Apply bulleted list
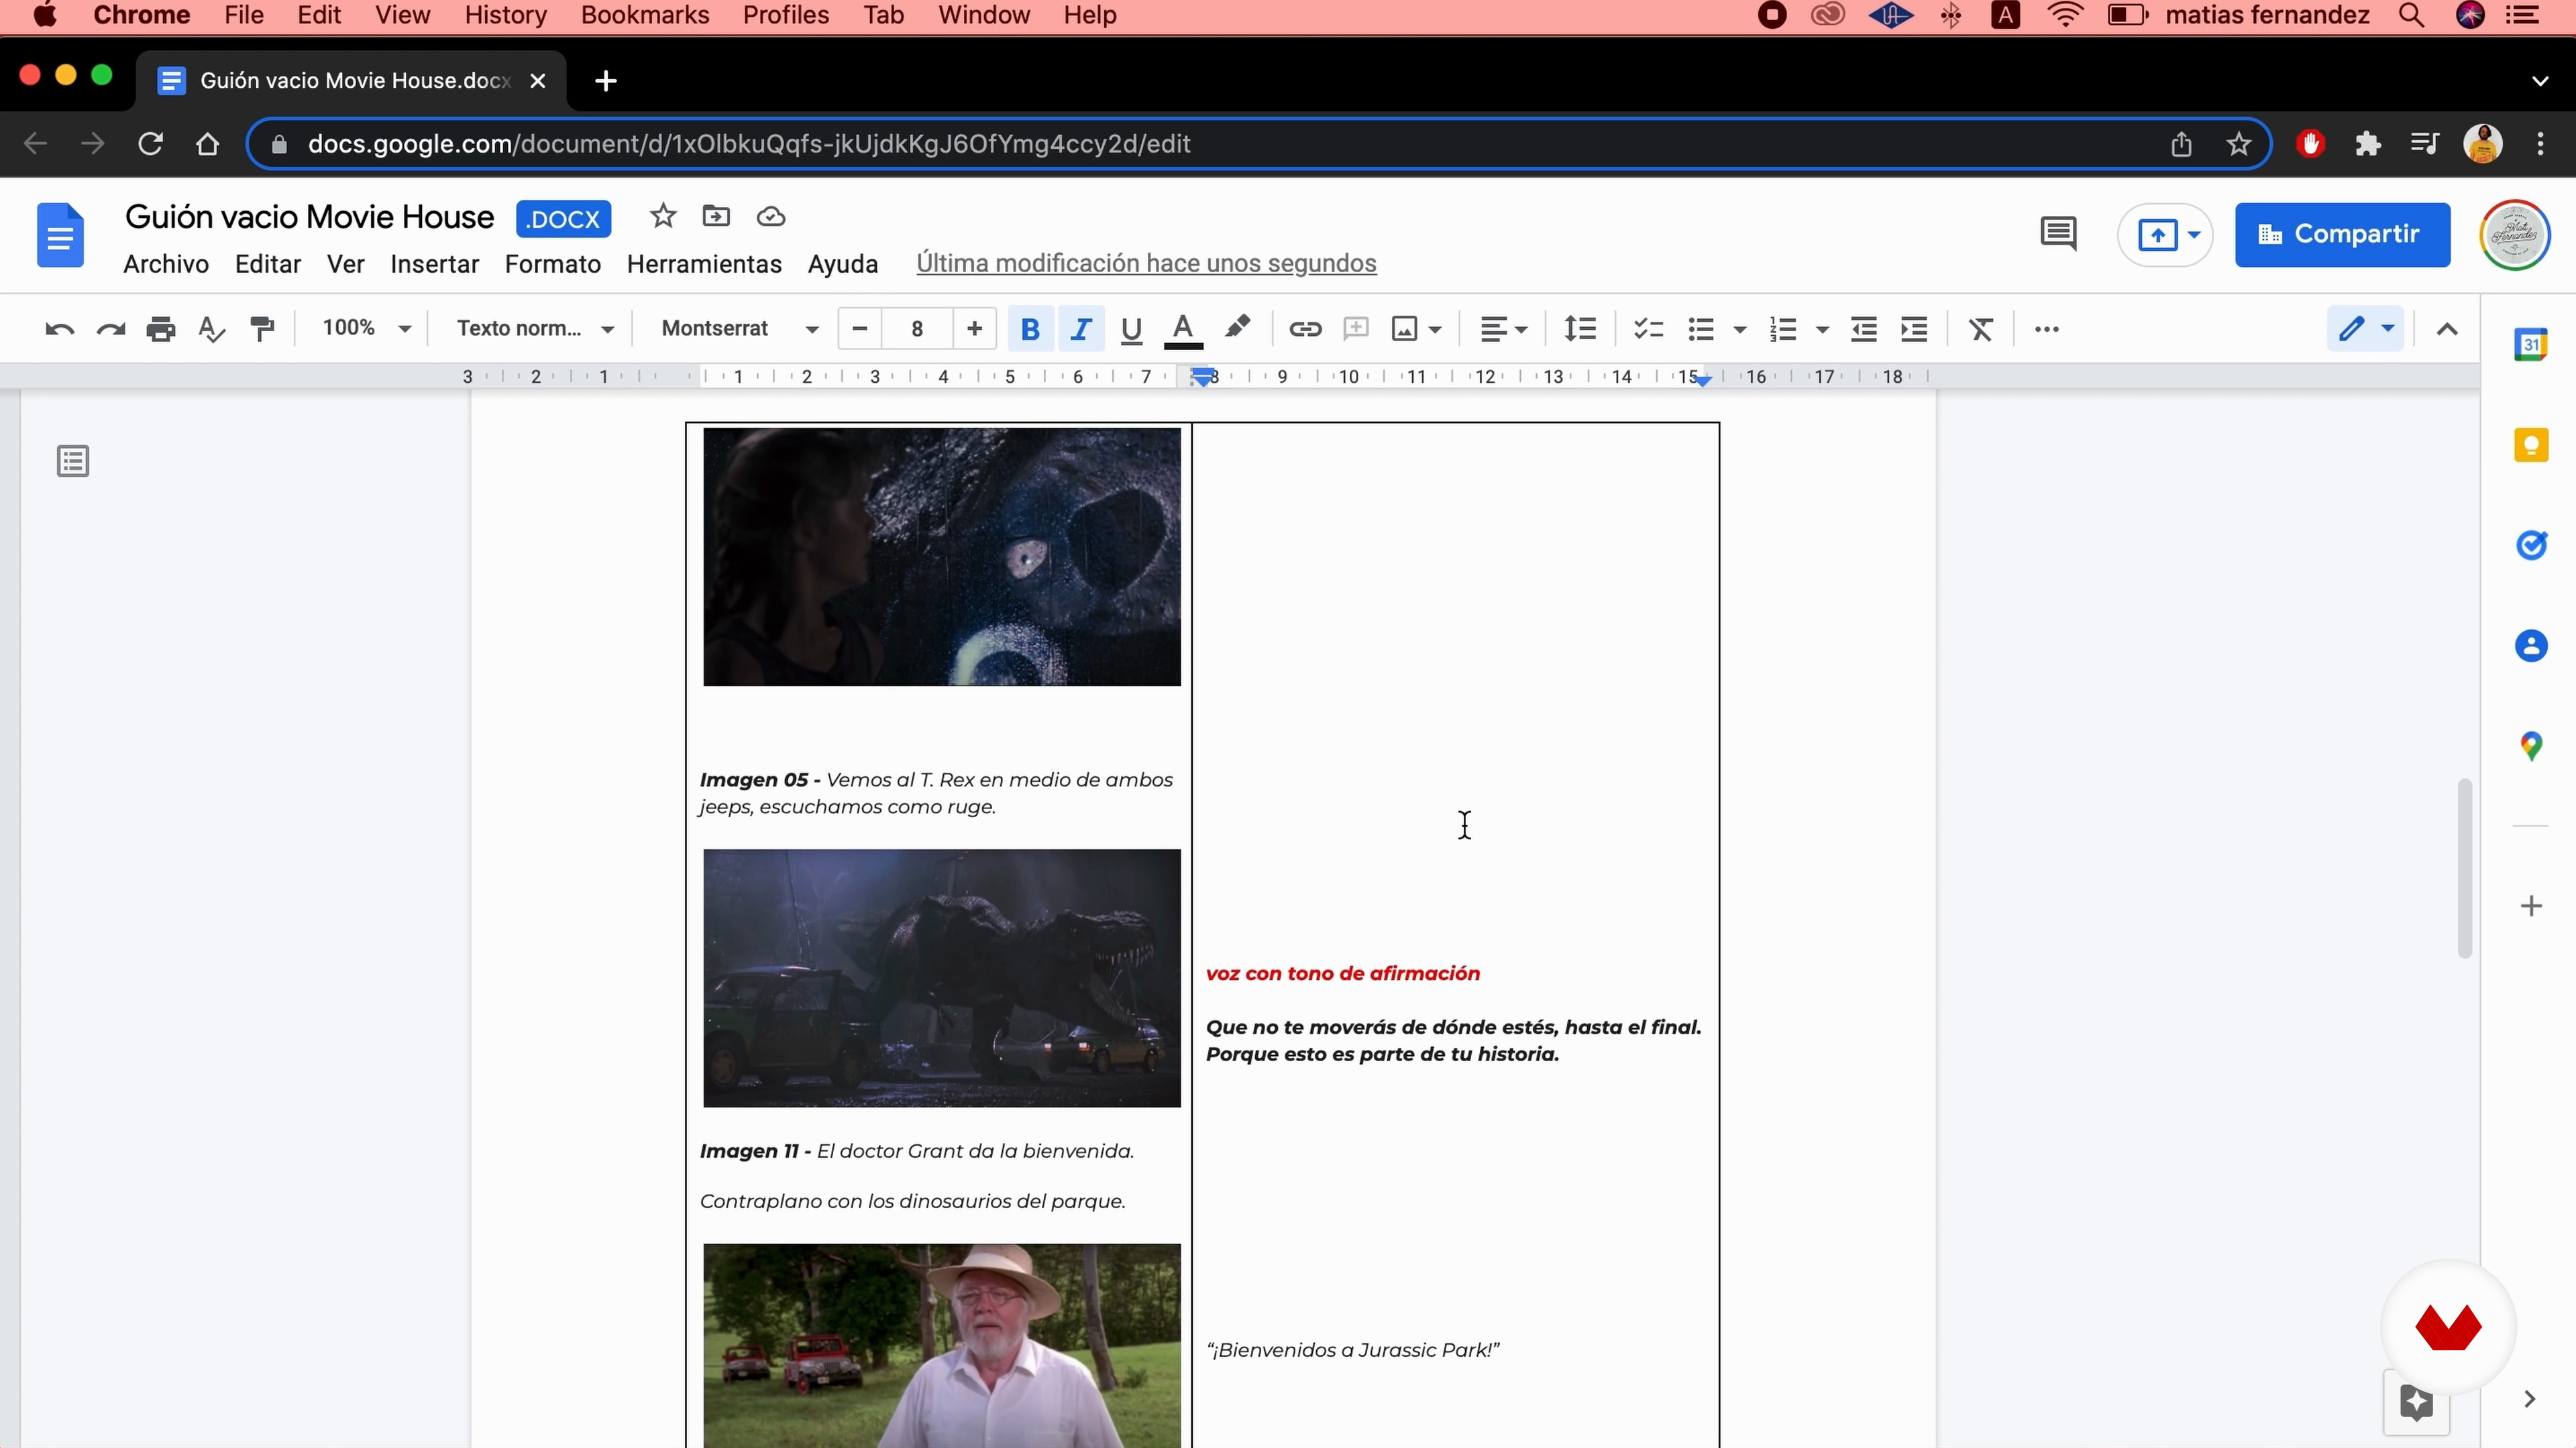Viewport: 2576px width, 1448px height. (1700, 328)
